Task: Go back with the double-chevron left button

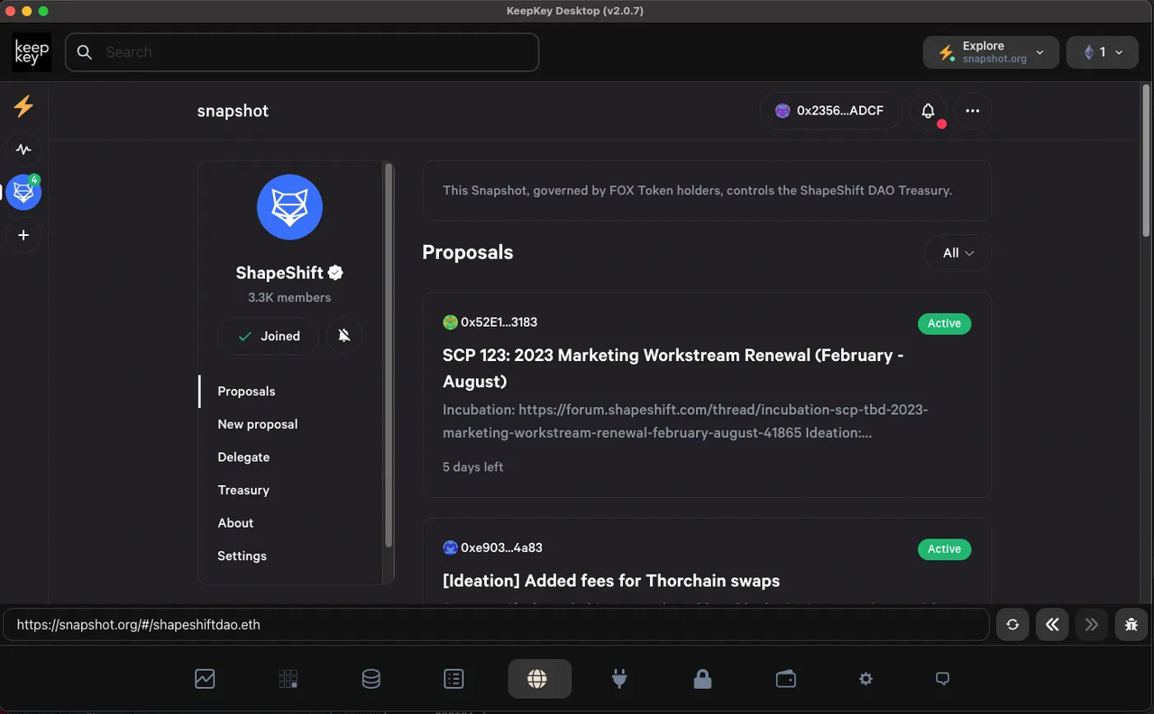Action: [1052, 624]
